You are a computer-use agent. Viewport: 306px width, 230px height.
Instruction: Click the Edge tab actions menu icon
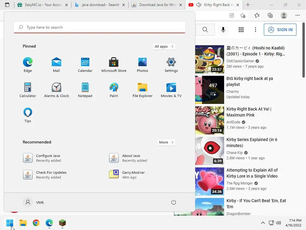(7, 5)
